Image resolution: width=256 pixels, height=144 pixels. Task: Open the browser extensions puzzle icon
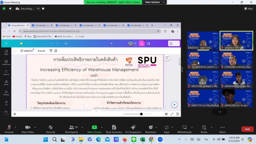click(165, 31)
